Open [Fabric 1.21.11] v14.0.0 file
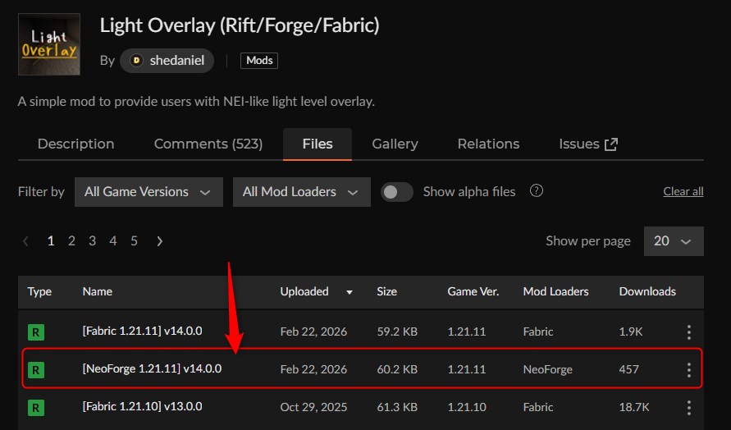731x430 pixels. (142, 331)
